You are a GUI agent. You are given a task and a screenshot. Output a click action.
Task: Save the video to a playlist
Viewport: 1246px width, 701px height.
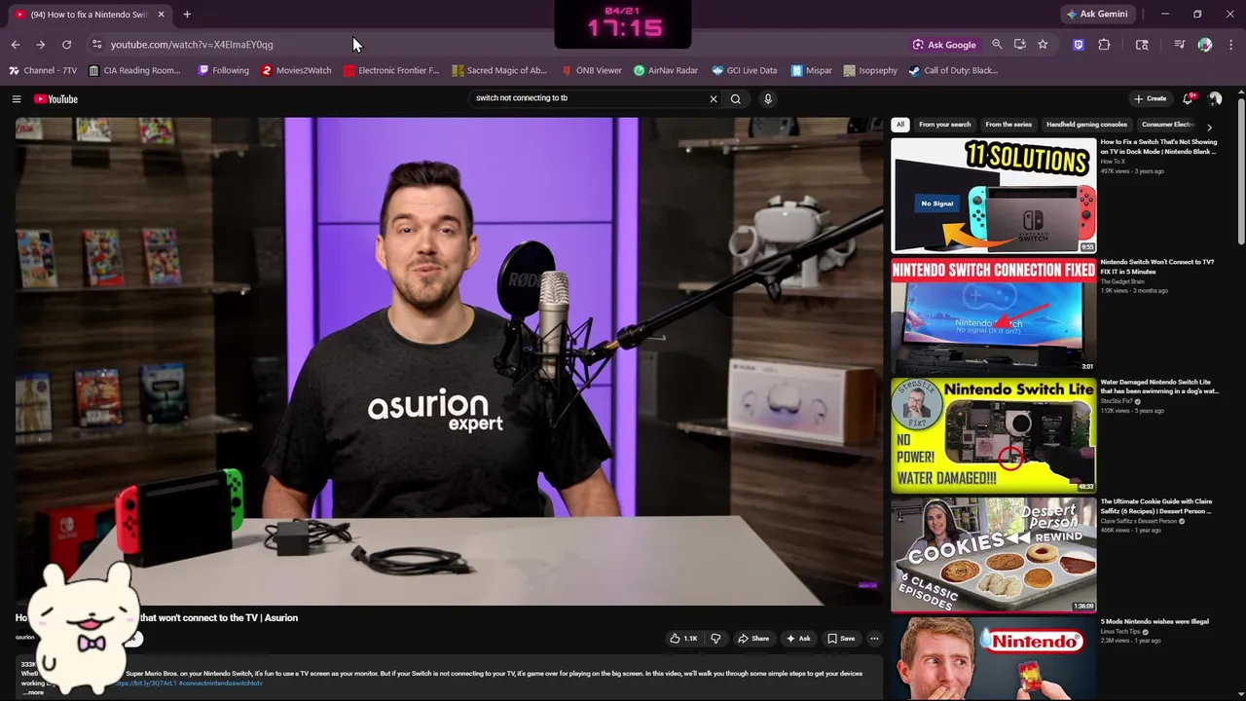[841, 639]
